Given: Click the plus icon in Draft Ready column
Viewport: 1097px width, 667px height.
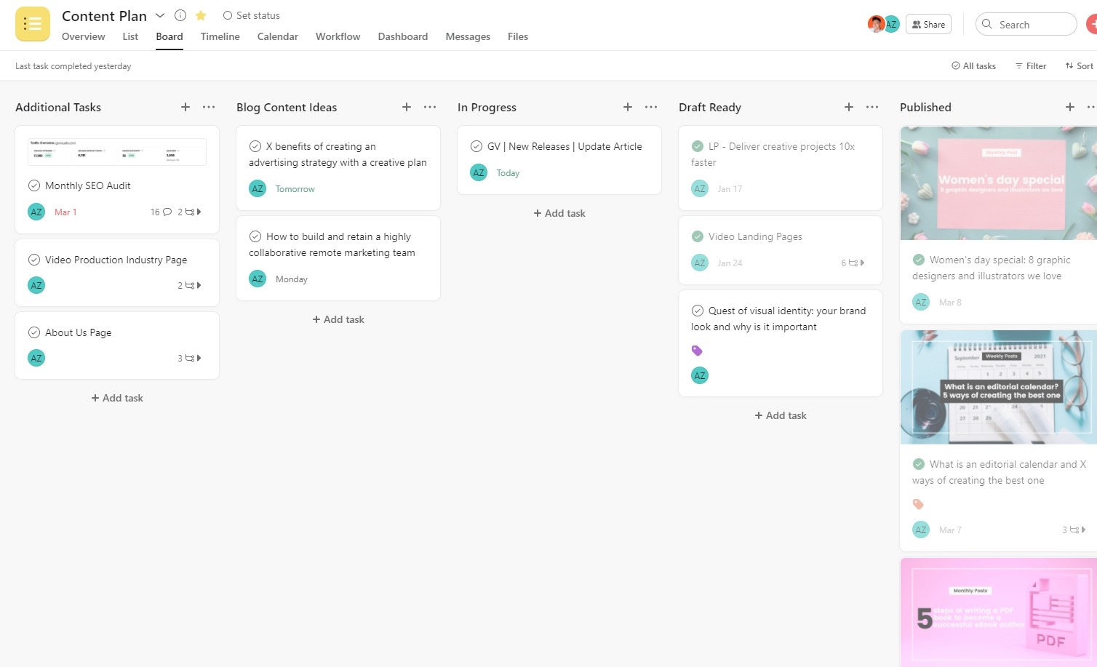Looking at the screenshot, I should pyautogui.click(x=849, y=107).
